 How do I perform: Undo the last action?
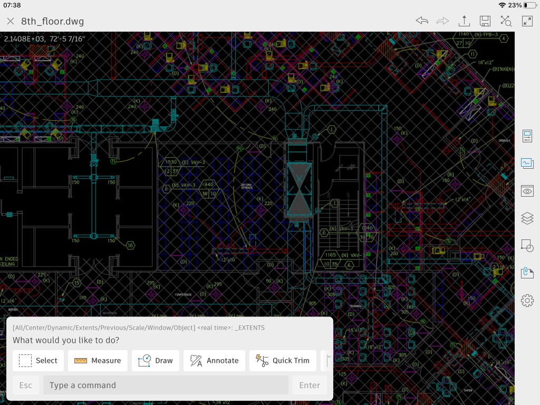click(422, 21)
